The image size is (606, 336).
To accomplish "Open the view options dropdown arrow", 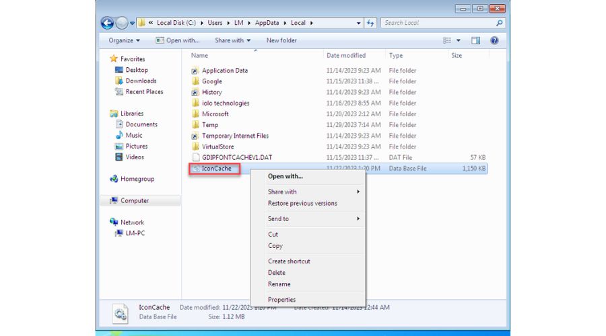I will (459, 40).
